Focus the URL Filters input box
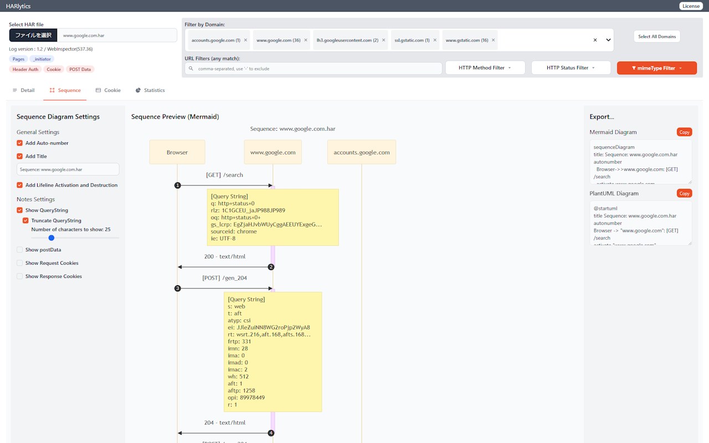 pyautogui.click(x=314, y=69)
